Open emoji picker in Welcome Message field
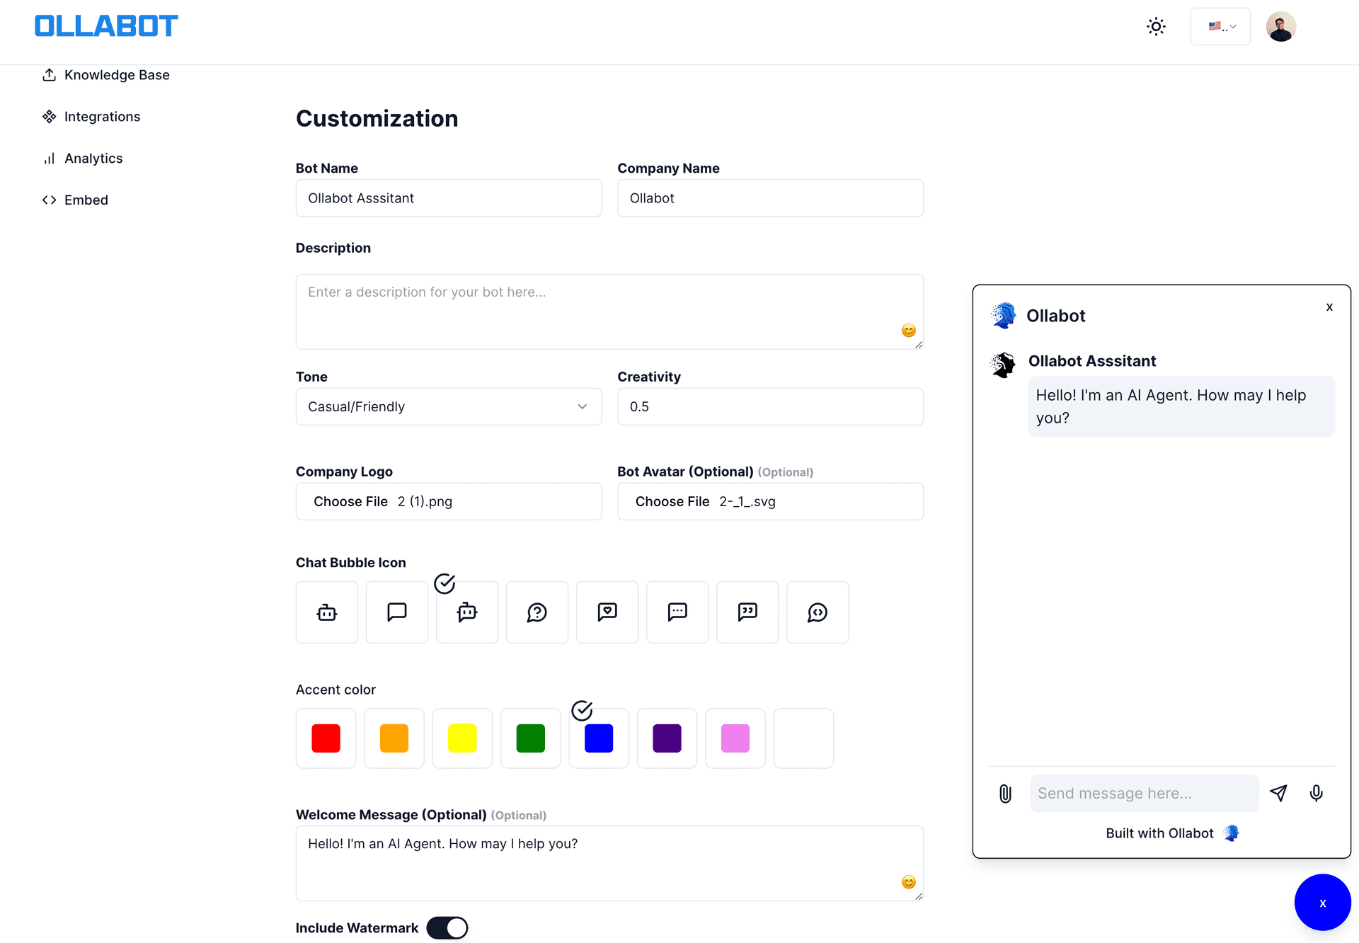Viewport: 1359px width, 943px height. (x=909, y=882)
